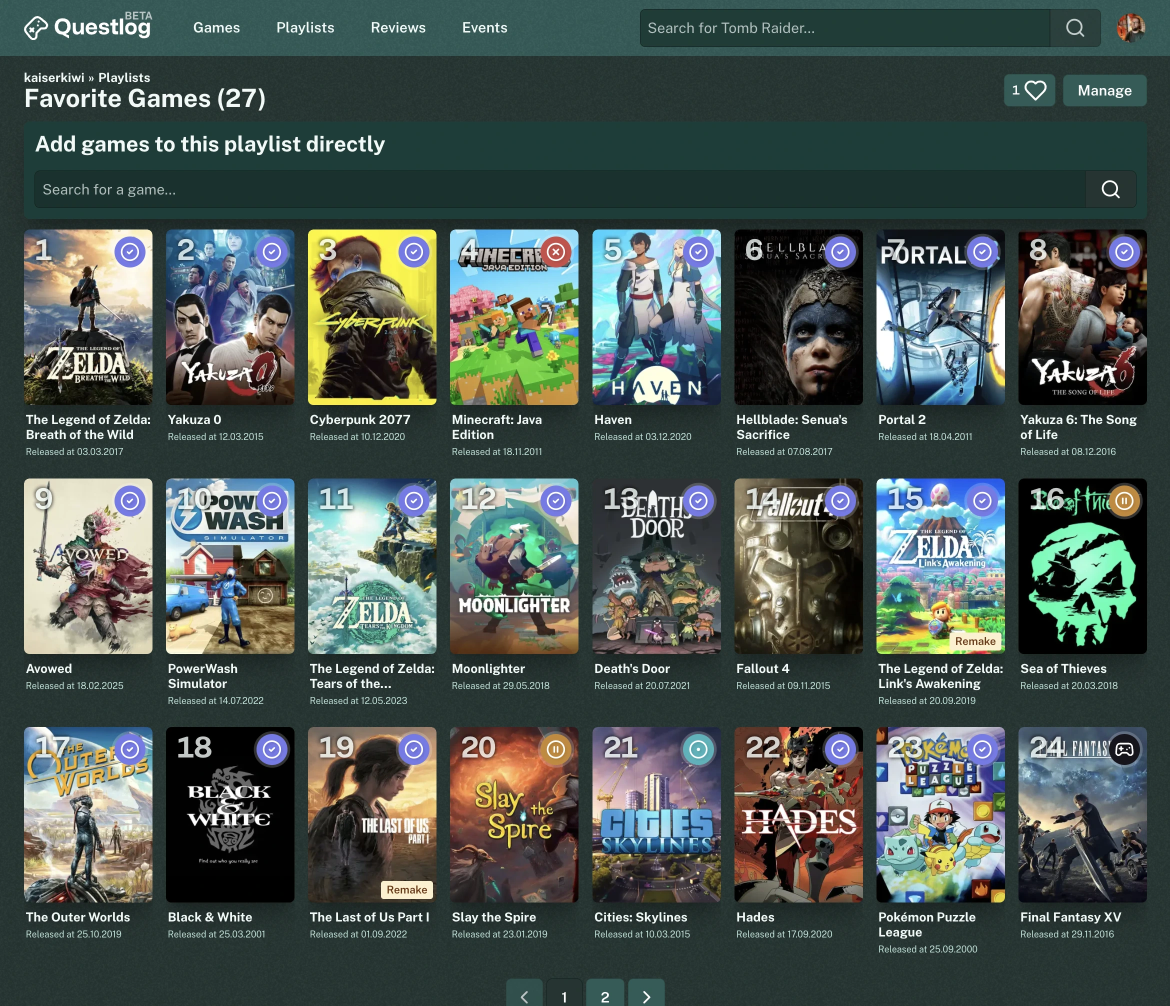This screenshot has width=1170, height=1006.
Task: Click the completed status icon on Yakuza 0
Action: point(272,252)
